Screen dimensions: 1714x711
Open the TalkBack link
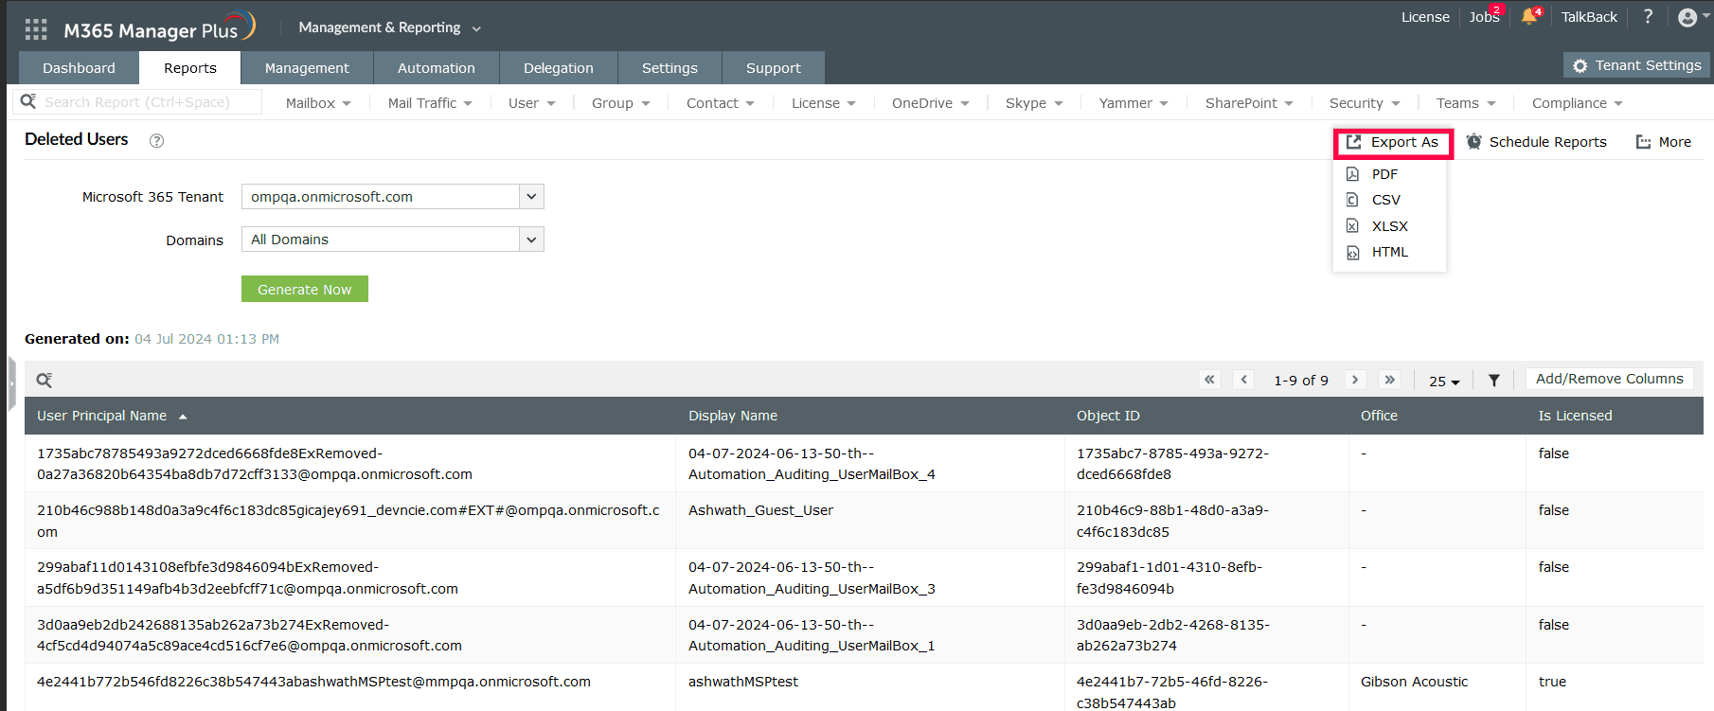point(1589,17)
